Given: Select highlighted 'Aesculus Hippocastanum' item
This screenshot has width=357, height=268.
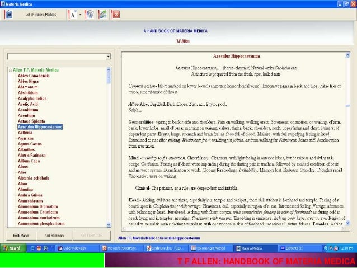Looking at the screenshot, I should point(40,127).
